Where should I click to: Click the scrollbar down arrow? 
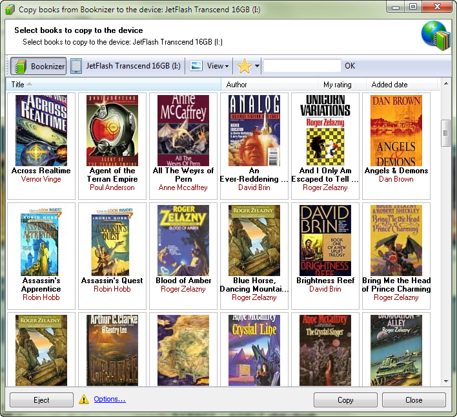446,381
